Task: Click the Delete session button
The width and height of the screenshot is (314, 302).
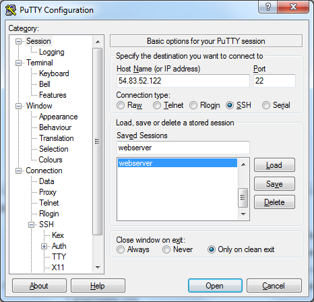Action: [x=274, y=202]
